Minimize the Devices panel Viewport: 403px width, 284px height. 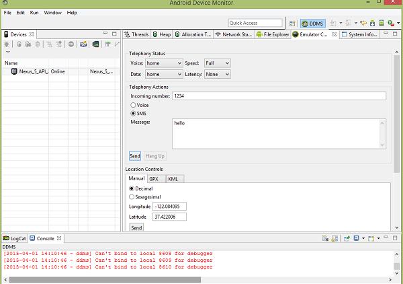(105, 33)
